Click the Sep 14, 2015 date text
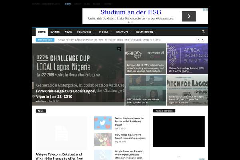Screen dimensions: 240x160 click(x=121, y=142)
